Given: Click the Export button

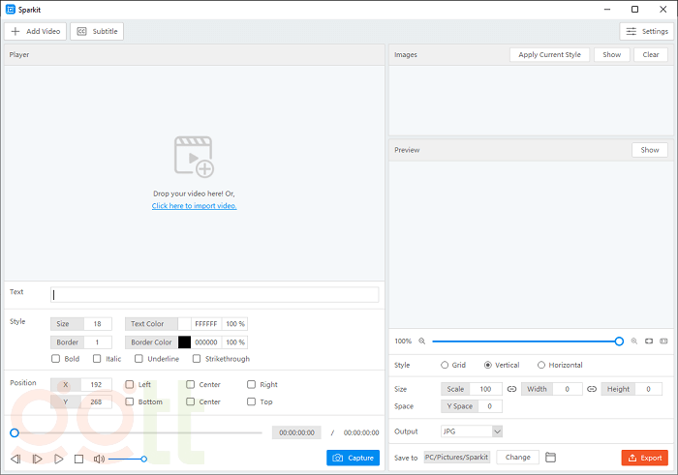Looking at the screenshot, I should click(x=644, y=458).
